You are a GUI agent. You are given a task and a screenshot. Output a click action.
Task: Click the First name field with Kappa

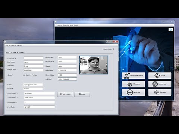point(34,62)
